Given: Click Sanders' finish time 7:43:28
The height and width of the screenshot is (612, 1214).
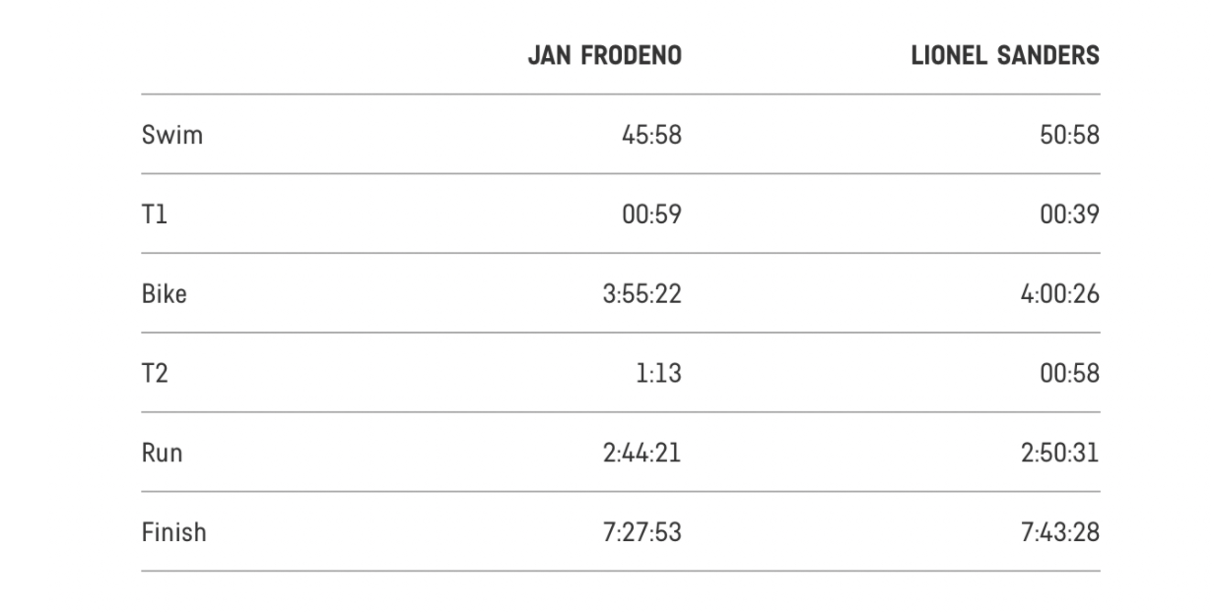Looking at the screenshot, I should pos(1059,532).
